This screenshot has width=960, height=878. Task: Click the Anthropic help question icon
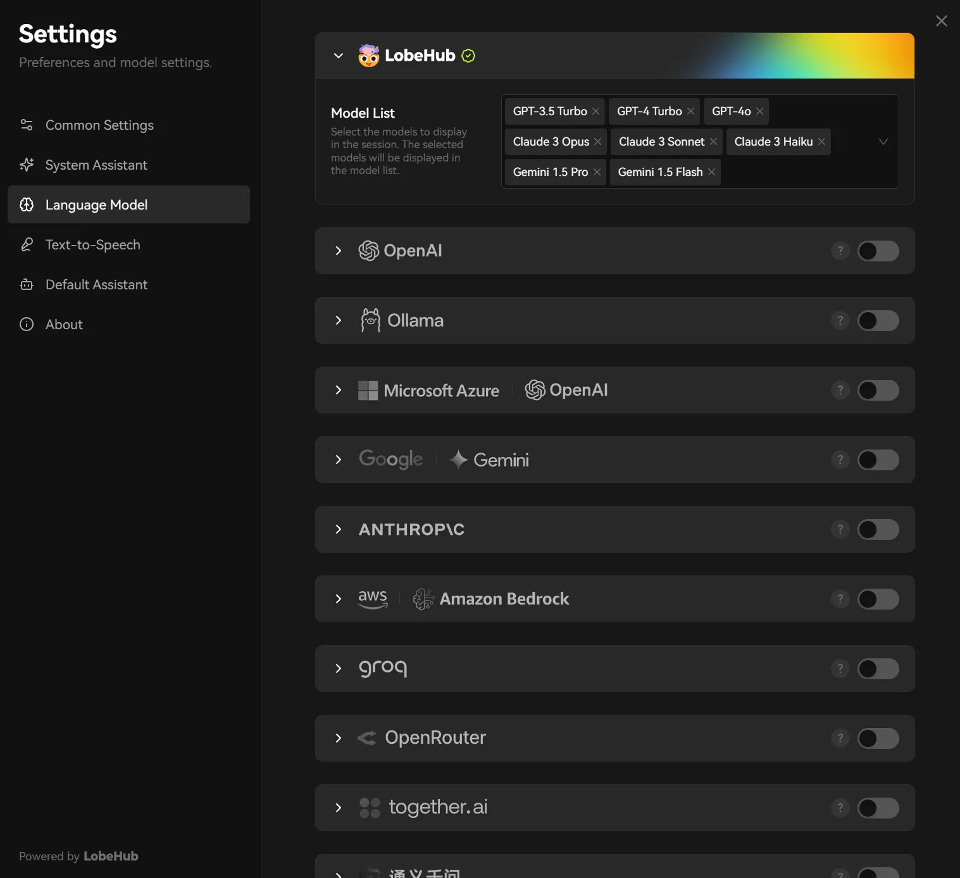(x=840, y=529)
